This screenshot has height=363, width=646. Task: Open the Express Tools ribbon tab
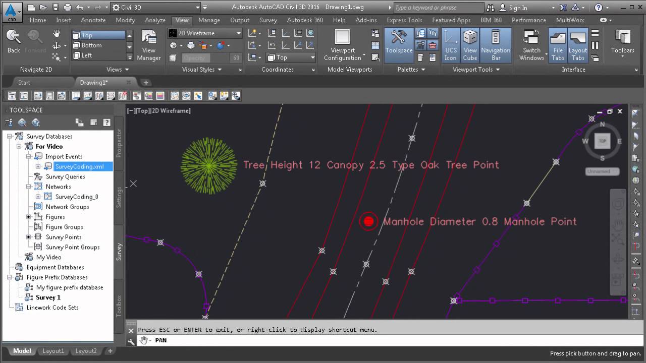click(404, 20)
